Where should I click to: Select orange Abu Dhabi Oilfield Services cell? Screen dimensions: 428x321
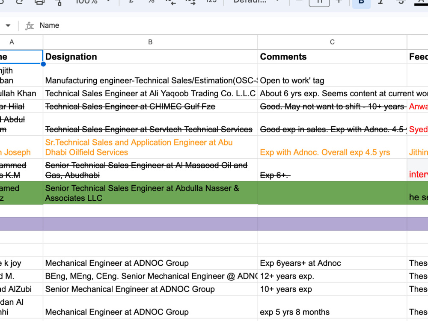[150, 147]
